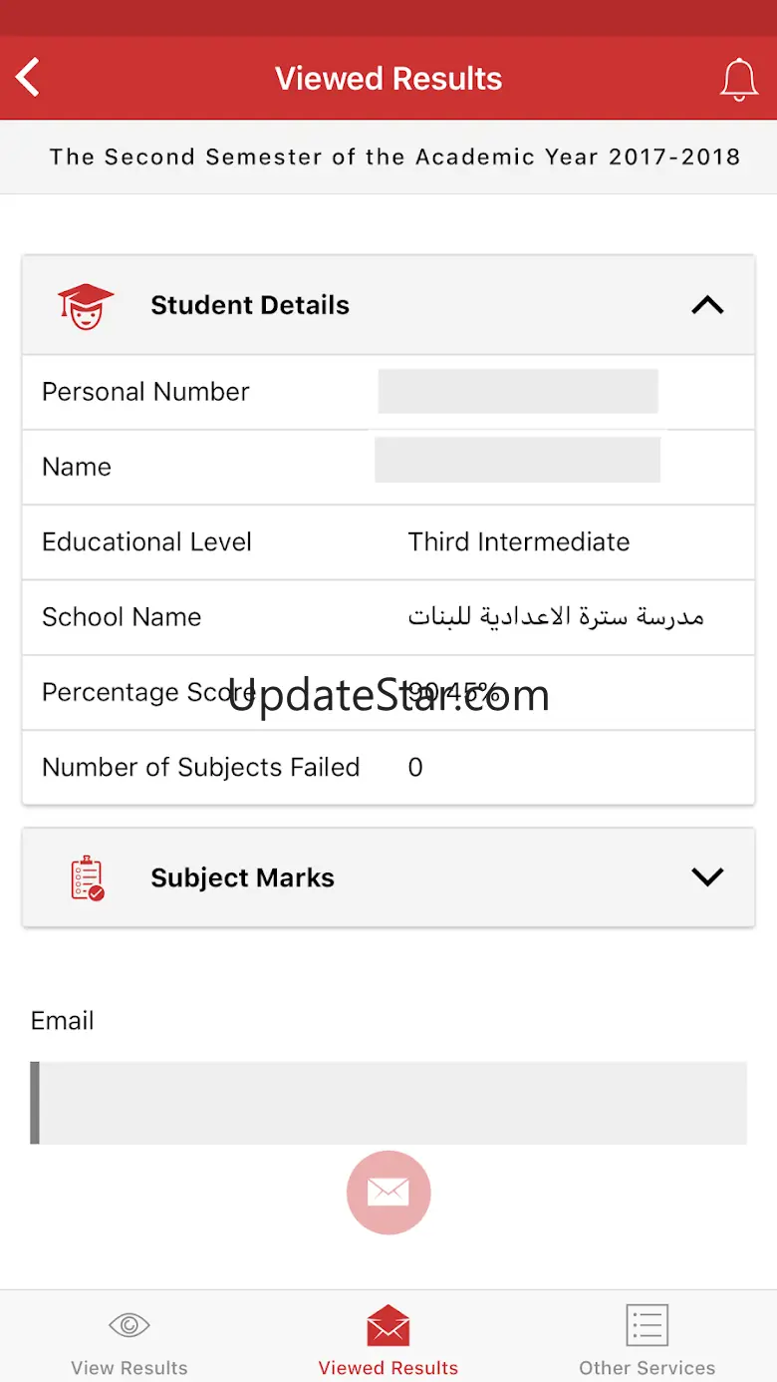Tap the eye icon for View Results
This screenshot has width=777, height=1382.
click(x=129, y=1325)
